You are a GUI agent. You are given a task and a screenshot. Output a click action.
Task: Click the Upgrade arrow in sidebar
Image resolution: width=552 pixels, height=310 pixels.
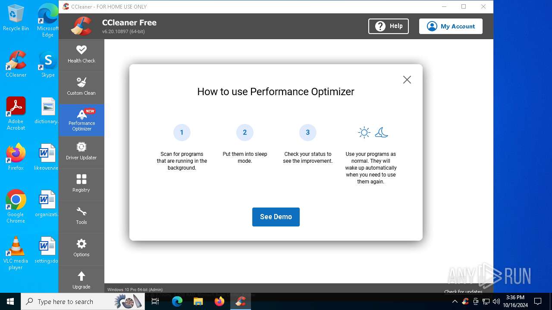pyautogui.click(x=81, y=276)
